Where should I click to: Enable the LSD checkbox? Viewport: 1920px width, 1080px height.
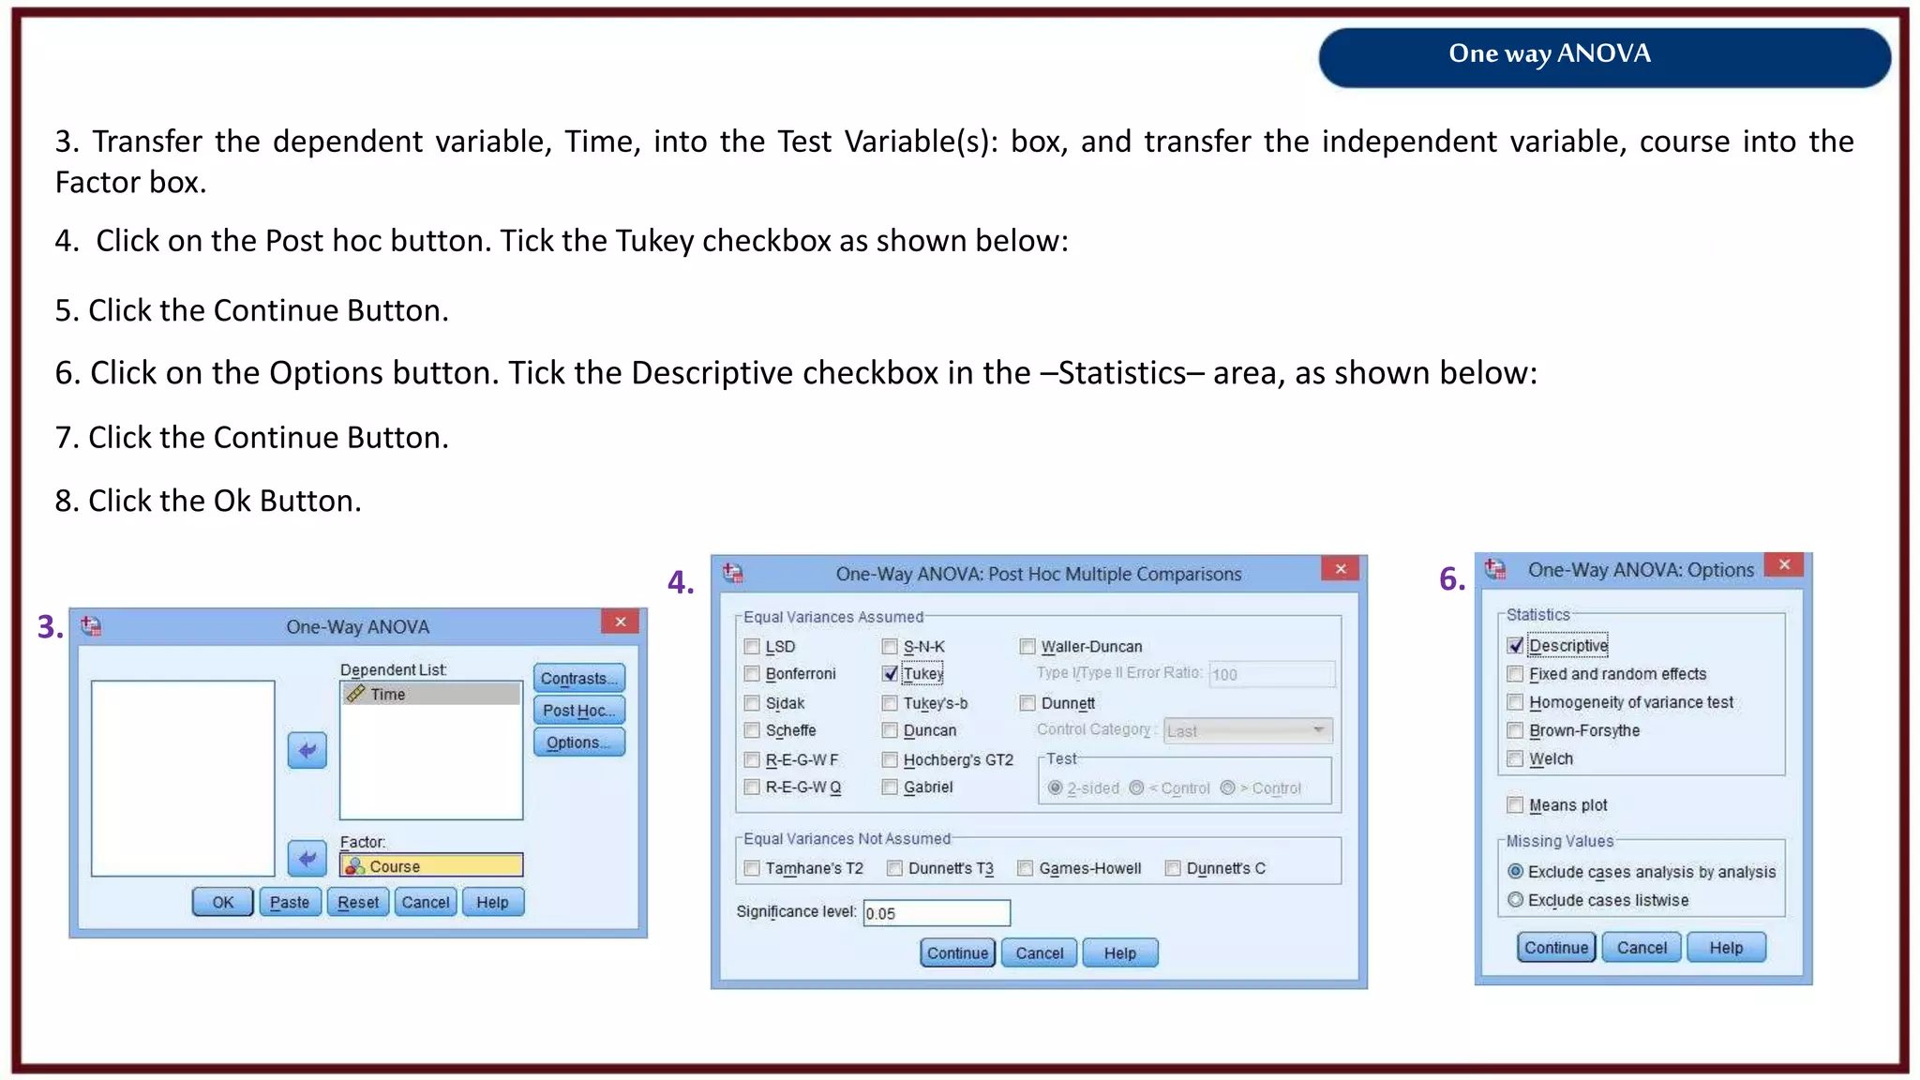[x=752, y=646]
